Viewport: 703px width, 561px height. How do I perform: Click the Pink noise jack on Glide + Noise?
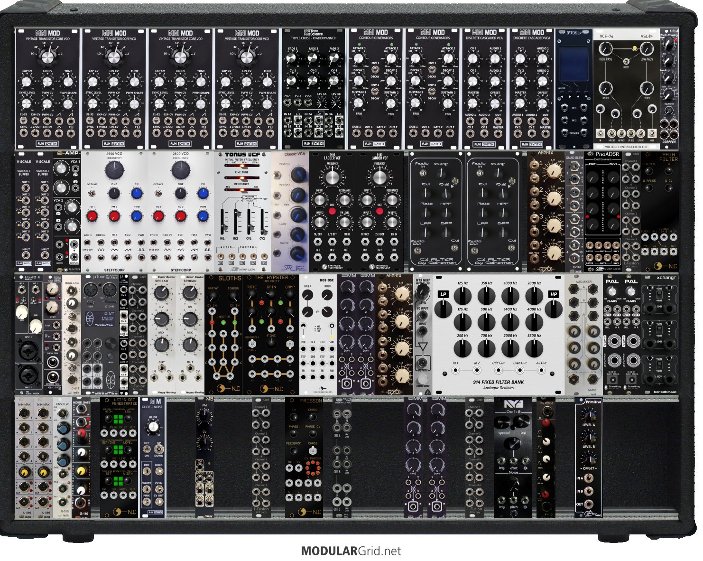coord(147,501)
